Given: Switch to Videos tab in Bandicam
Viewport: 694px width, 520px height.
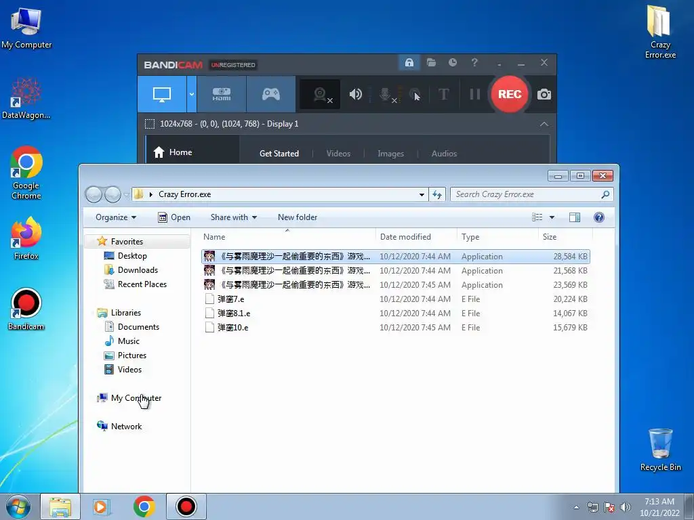Looking at the screenshot, I should 338,154.
